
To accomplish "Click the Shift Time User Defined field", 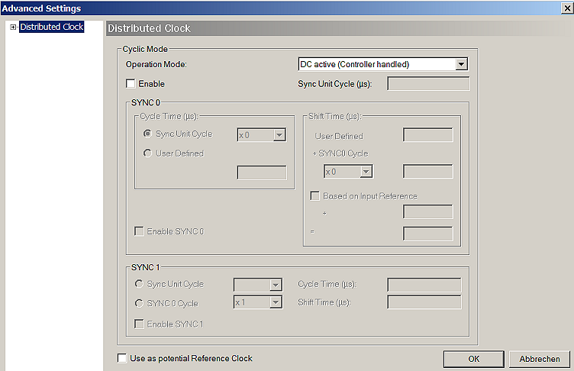I will 428,135.
